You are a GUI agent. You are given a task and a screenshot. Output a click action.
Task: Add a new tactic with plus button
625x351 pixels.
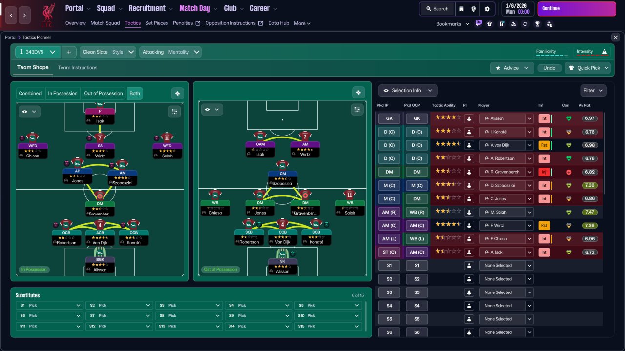(x=69, y=52)
